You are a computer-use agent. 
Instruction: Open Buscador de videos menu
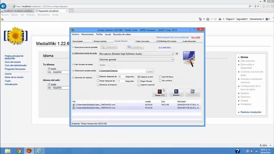coord(122,34)
